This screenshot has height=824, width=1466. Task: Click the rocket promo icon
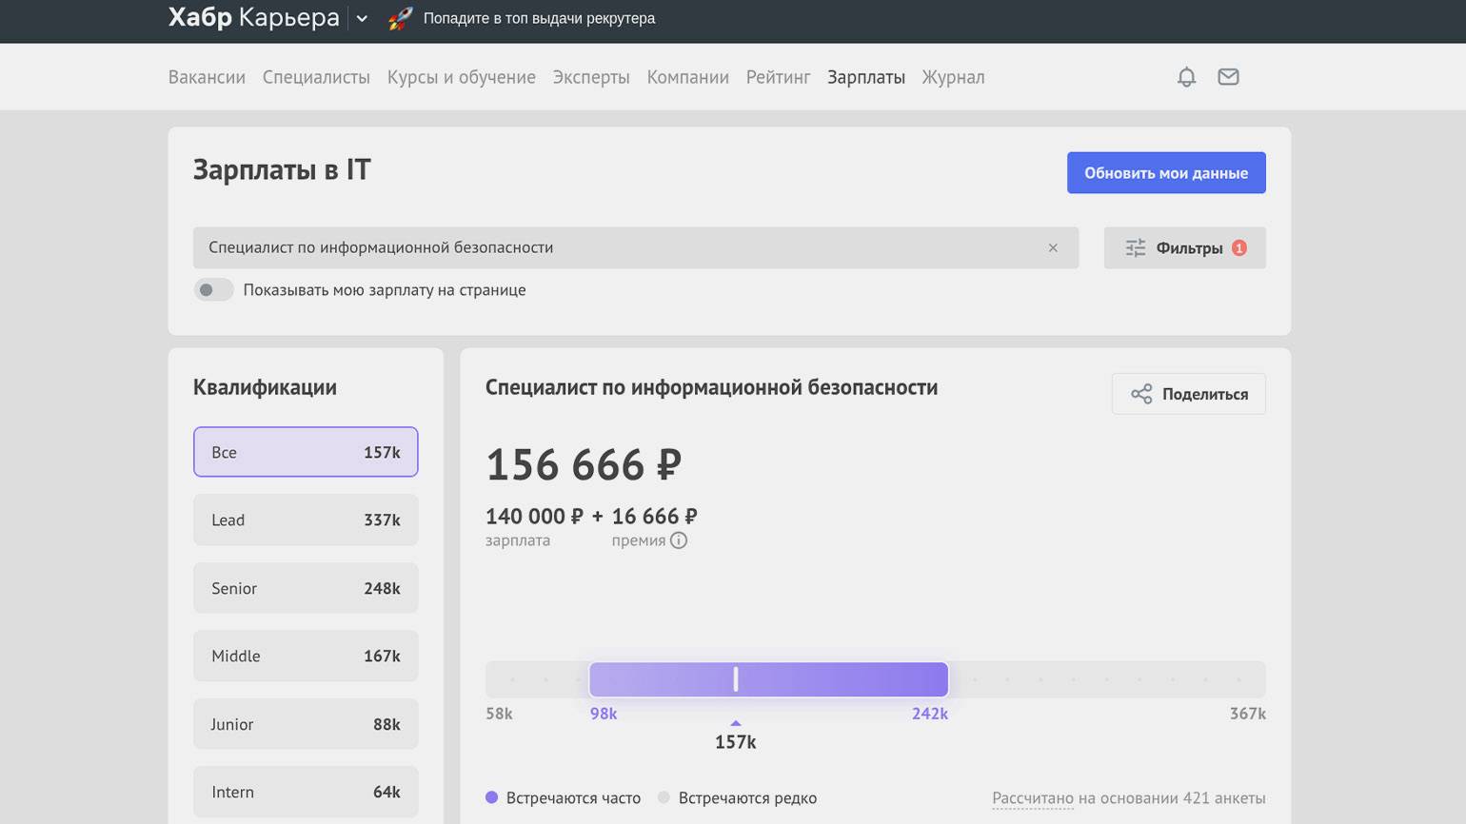coord(400,18)
